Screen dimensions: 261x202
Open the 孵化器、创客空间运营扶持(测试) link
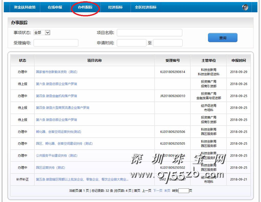[x=58, y=132]
